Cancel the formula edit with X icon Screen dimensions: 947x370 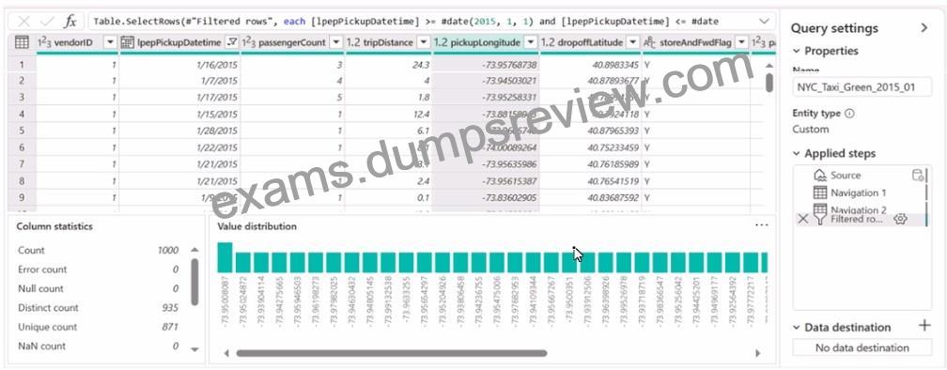click(23, 21)
